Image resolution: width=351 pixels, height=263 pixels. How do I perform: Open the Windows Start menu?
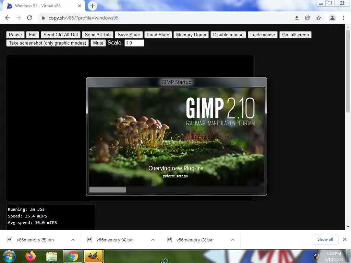pyautogui.click(x=9, y=256)
